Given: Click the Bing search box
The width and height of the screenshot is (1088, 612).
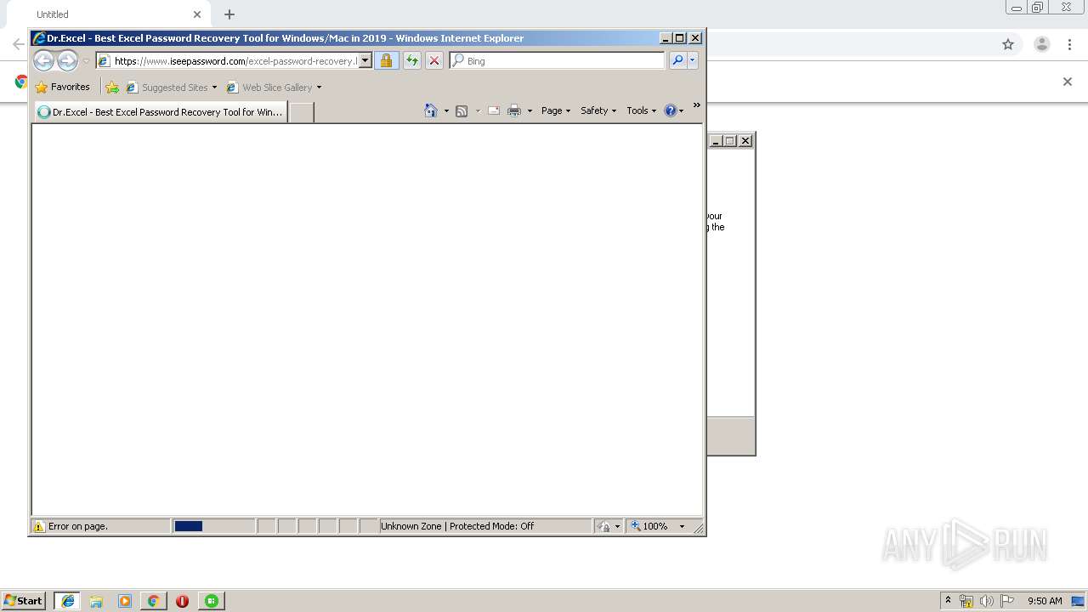Looking at the screenshot, I should point(557,60).
